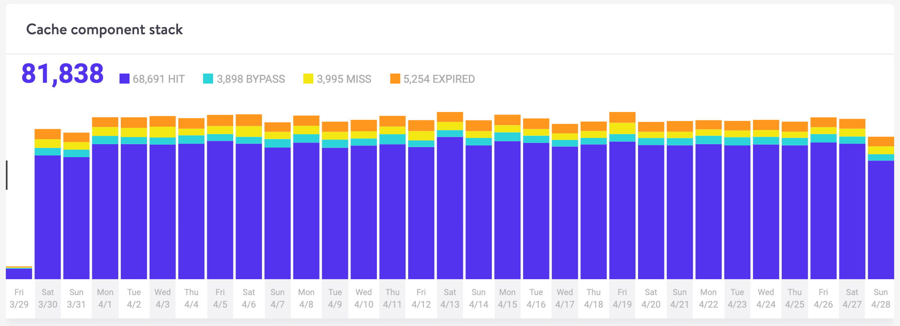Viewport: 900px width, 326px height.
Task: Click the Cache component stack title
Action: (104, 30)
